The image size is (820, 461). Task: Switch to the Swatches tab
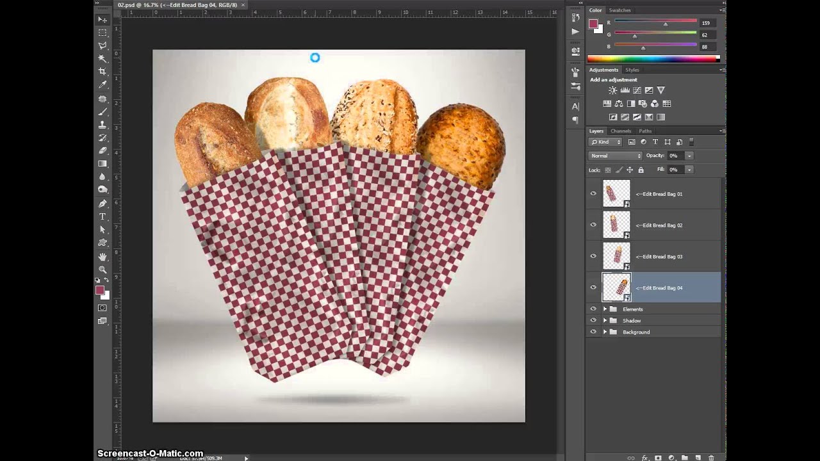pyautogui.click(x=619, y=10)
